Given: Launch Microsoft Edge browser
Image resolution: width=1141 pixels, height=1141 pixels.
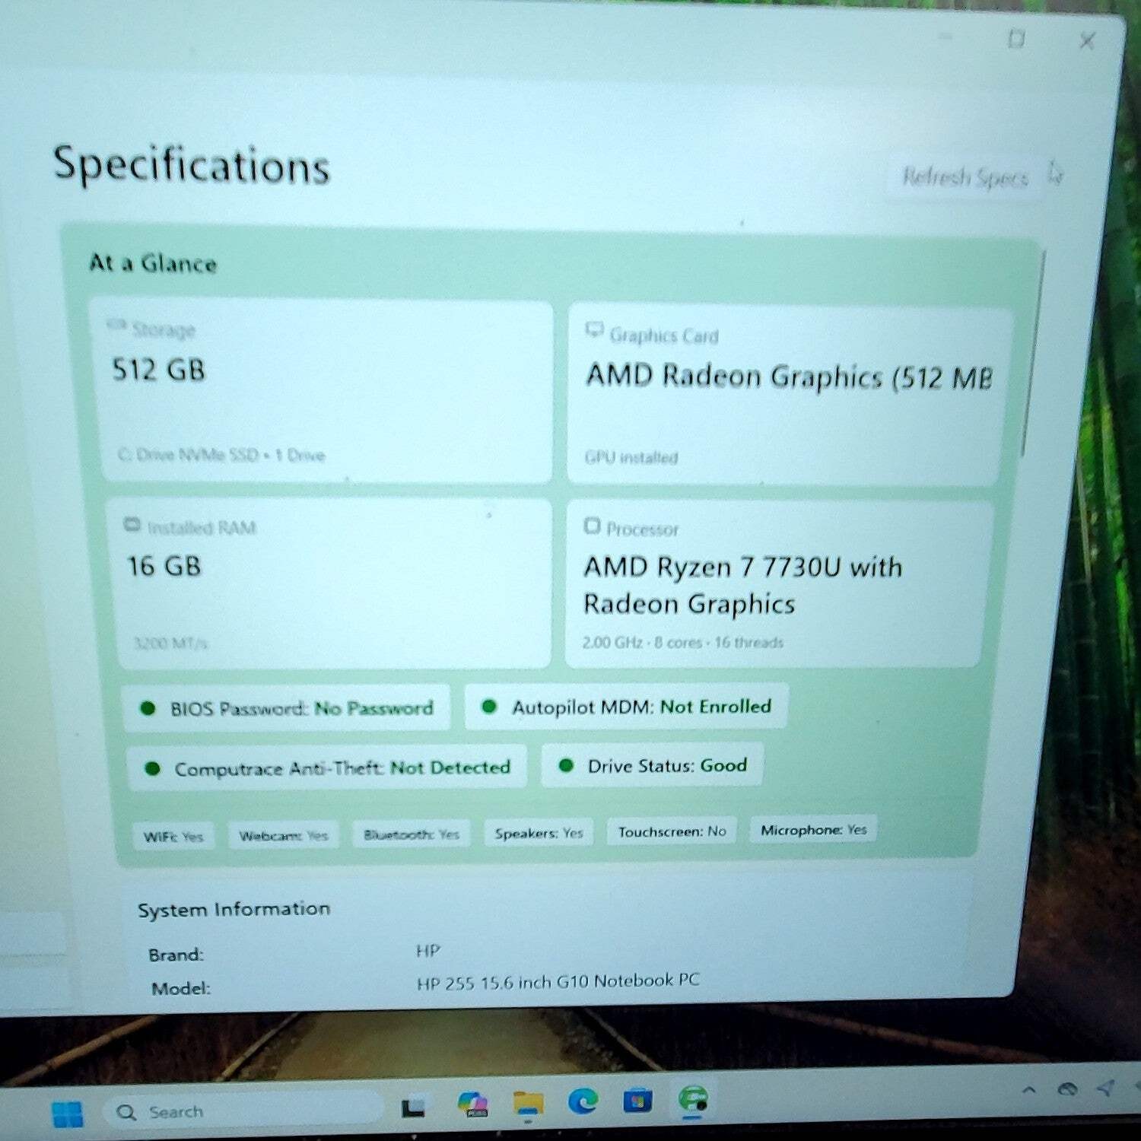Looking at the screenshot, I should pos(583,1101).
